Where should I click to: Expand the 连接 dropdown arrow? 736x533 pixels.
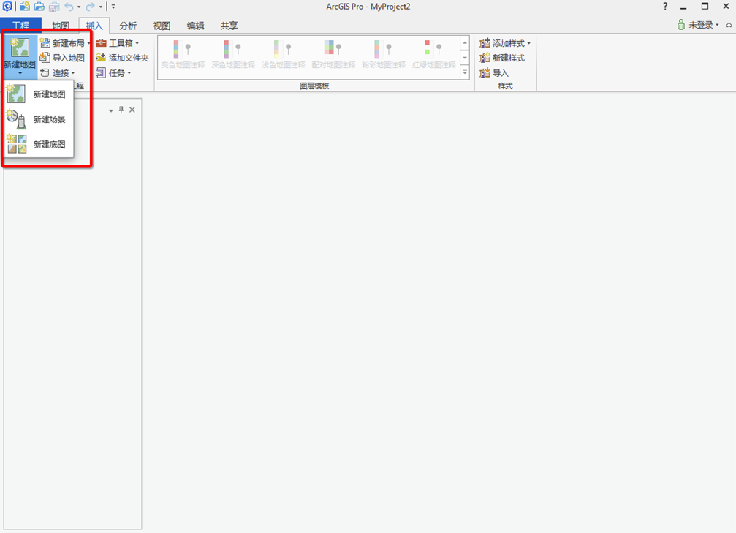point(73,73)
